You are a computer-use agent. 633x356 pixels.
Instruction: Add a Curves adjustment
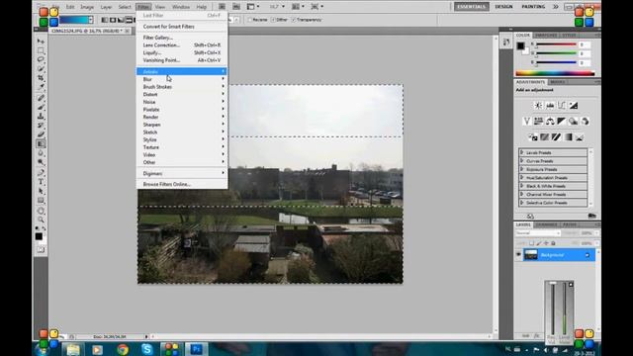[562, 106]
